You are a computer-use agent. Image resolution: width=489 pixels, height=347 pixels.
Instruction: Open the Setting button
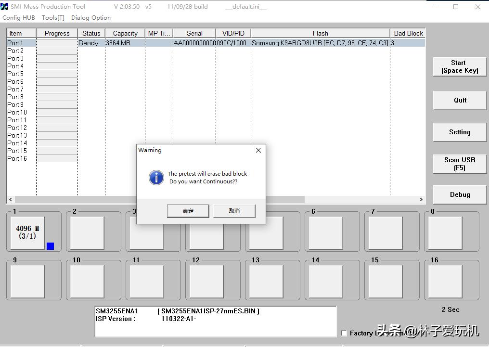[x=460, y=132]
